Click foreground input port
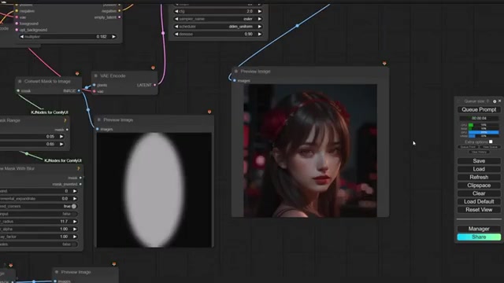 (17, 24)
